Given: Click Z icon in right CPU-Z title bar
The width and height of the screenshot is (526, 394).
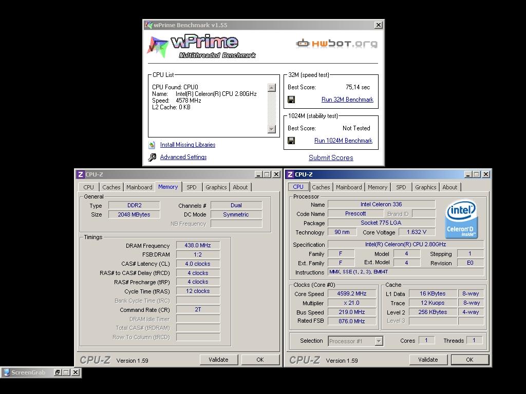Looking at the screenshot, I should click(290, 174).
